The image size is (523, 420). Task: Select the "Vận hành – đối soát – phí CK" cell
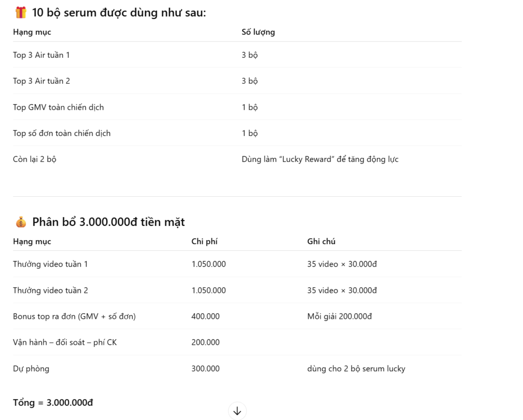click(x=65, y=342)
